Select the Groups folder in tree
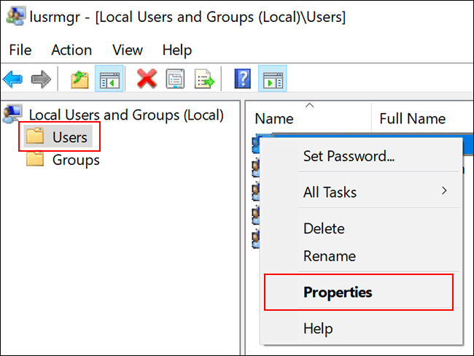474x356 pixels. (x=76, y=160)
